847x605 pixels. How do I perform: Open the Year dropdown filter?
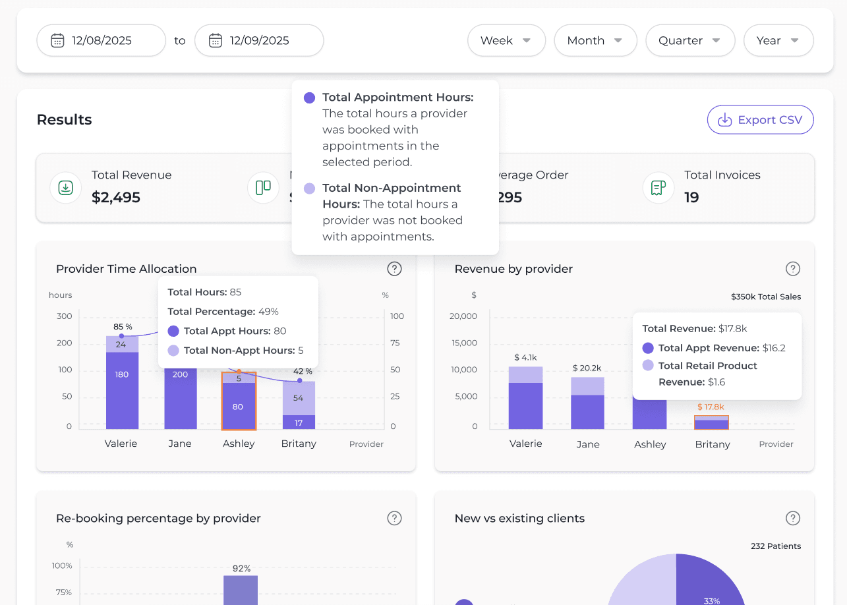(778, 40)
